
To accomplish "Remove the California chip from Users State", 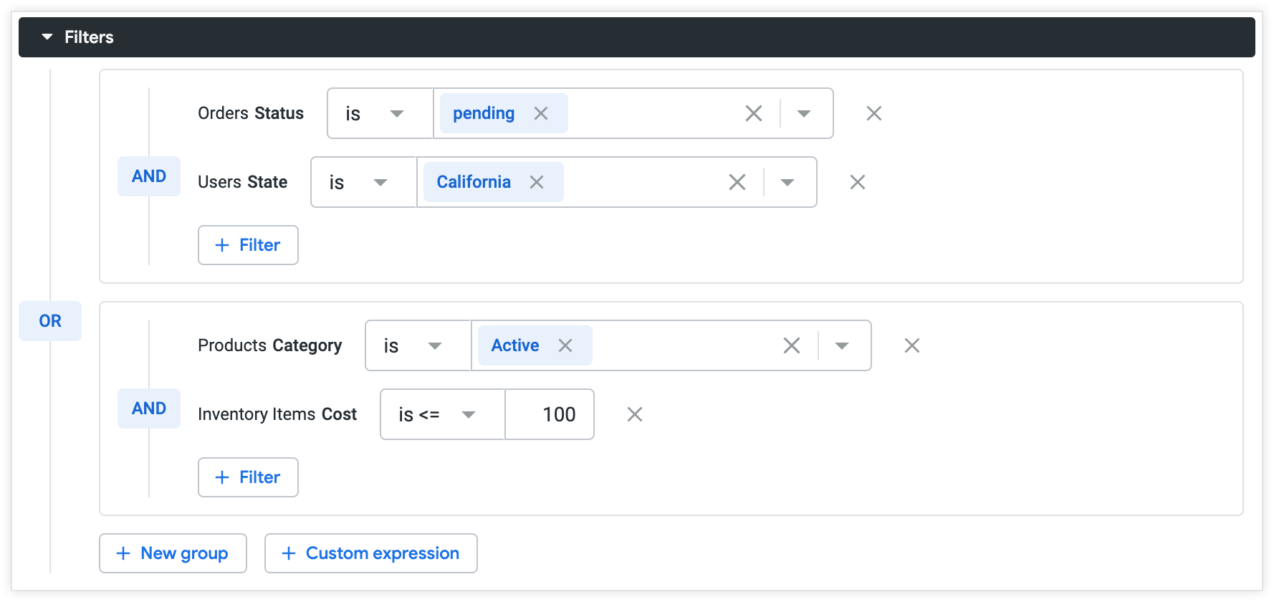I will pos(537,182).
